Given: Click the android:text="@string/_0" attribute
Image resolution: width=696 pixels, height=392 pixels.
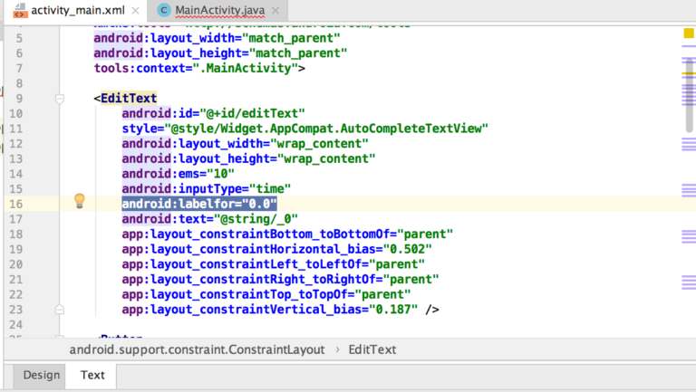Looking at the screenshot, I should [x=210, y=219].
